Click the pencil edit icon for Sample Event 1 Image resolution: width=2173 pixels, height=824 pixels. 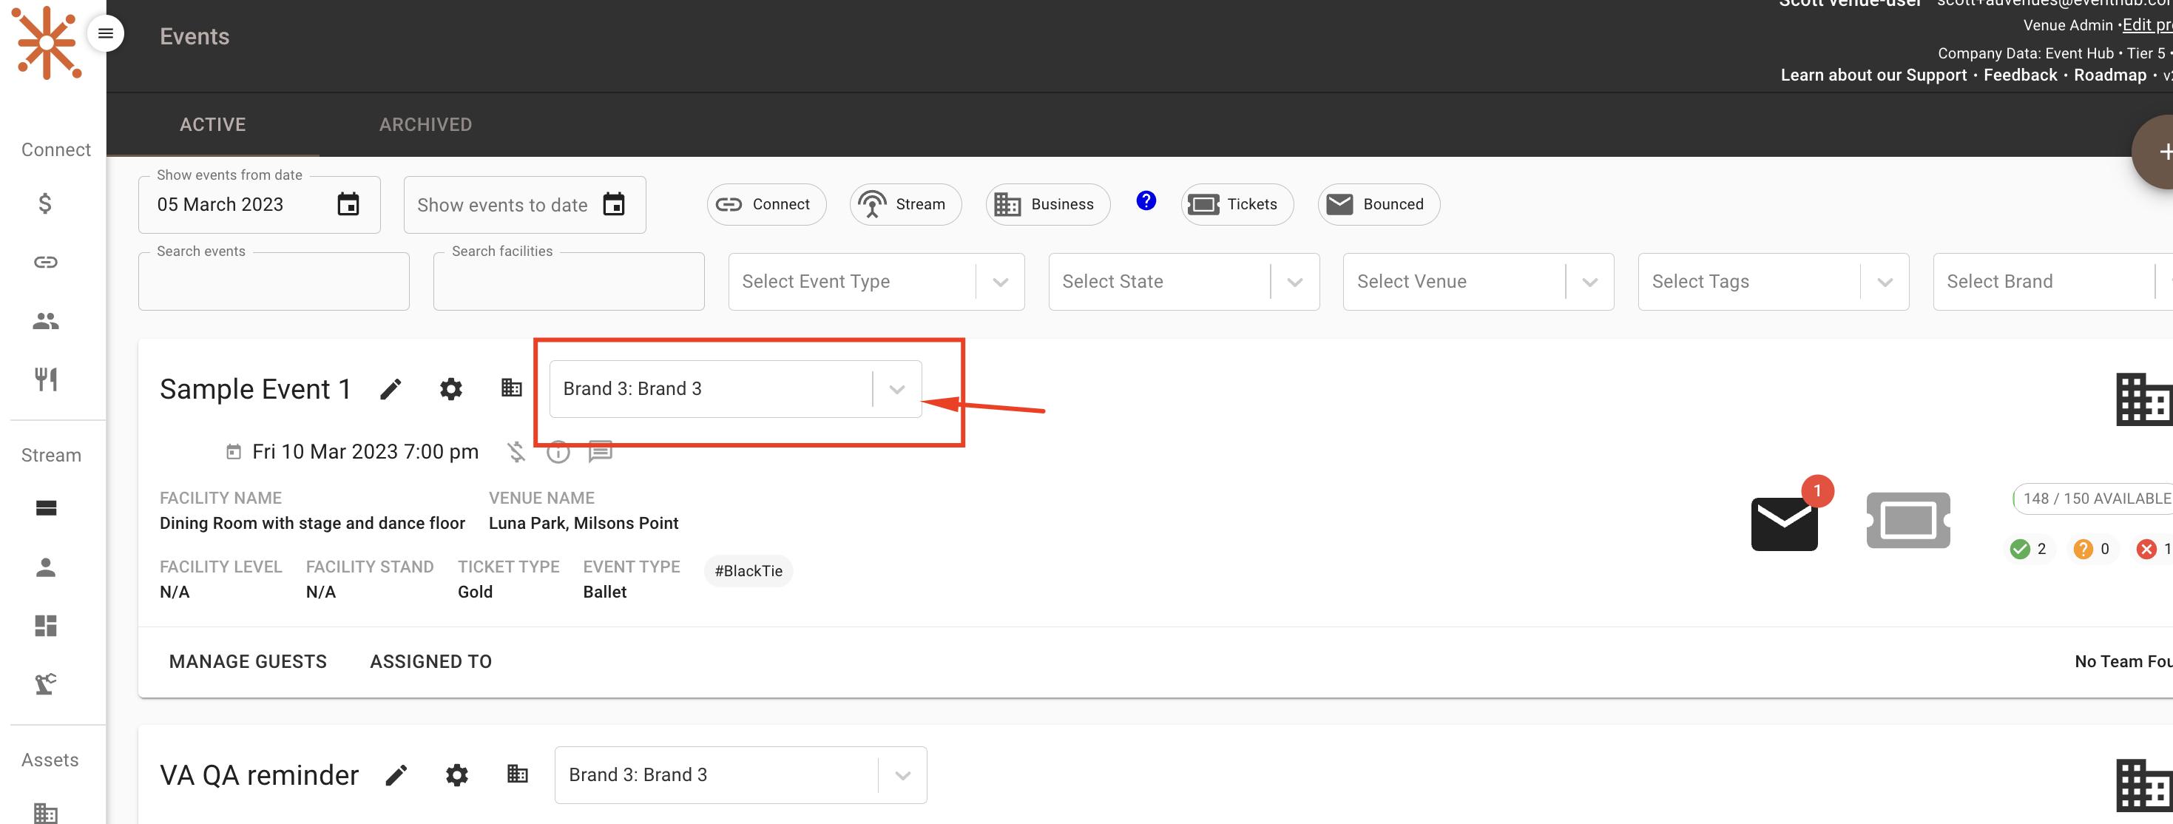pos(391,389)
